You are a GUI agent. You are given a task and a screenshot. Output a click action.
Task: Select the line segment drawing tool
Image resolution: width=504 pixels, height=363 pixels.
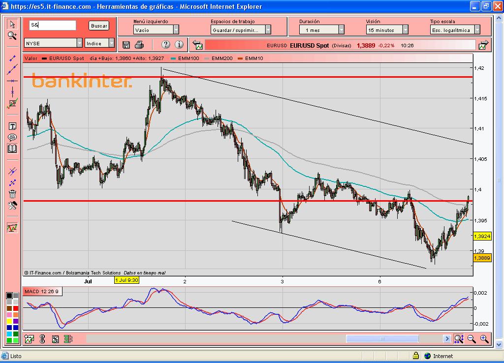(x=12, y=58)
